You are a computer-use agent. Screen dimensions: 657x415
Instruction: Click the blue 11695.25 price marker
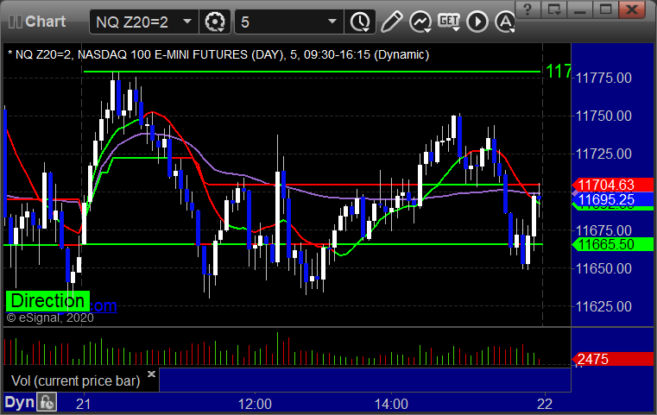[613, 199]
